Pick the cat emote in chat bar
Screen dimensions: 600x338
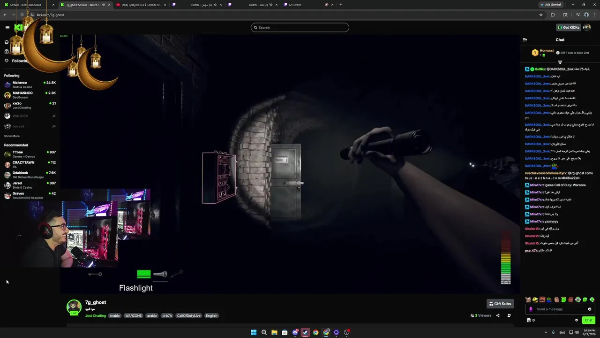528,300
